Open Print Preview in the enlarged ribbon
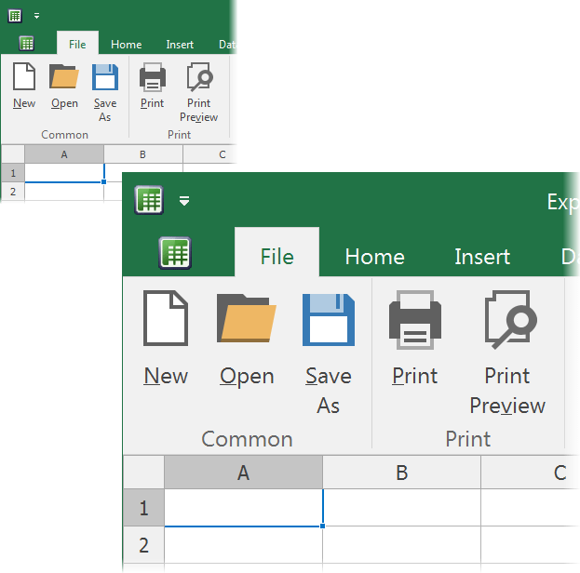The image size is (580, 573). [x=507, y=320]
